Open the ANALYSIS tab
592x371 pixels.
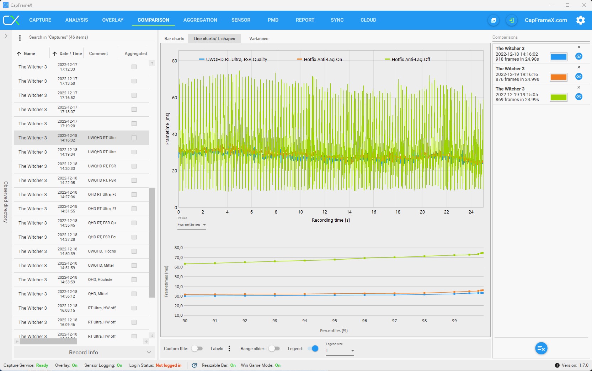(77, 20)
